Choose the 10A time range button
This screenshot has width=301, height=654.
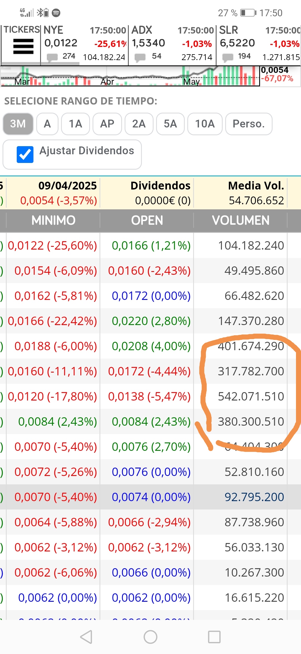coord(205,124)
